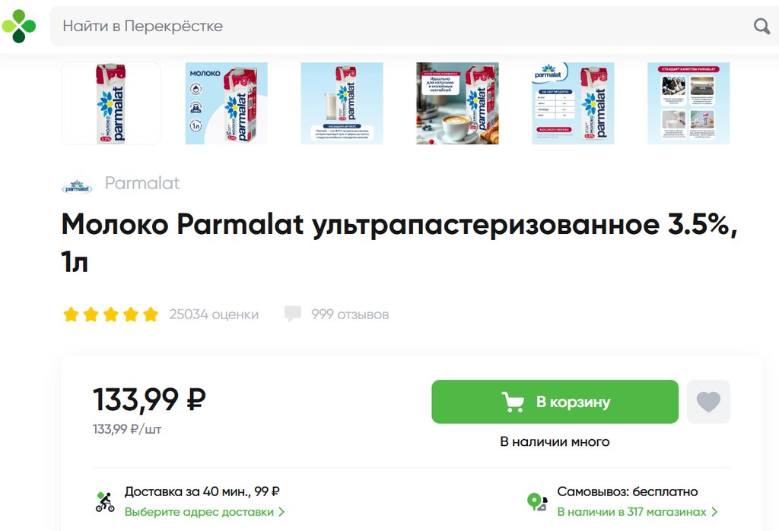Click the delivery courier bicycle icon
The image size is (779, 531).
(x=105, y=501)
